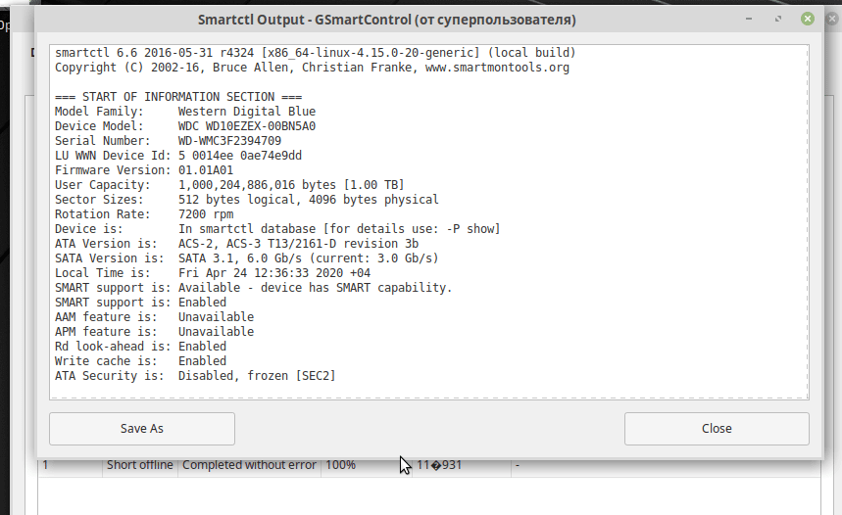Click the Rotation Rate 7200 rpm line
The width and height of the screenshot is (842, 515).
(x=144, y=214)
